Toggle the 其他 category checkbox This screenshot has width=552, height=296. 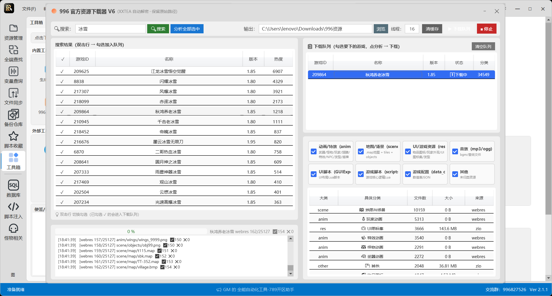455,174
